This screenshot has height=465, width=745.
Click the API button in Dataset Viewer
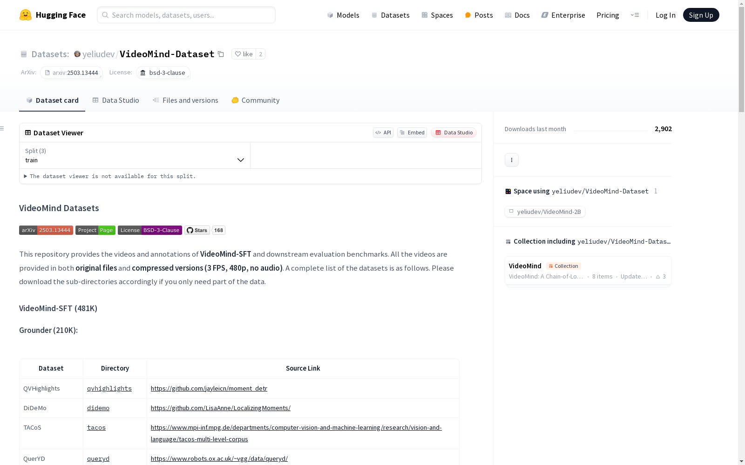tap(383, 133)
